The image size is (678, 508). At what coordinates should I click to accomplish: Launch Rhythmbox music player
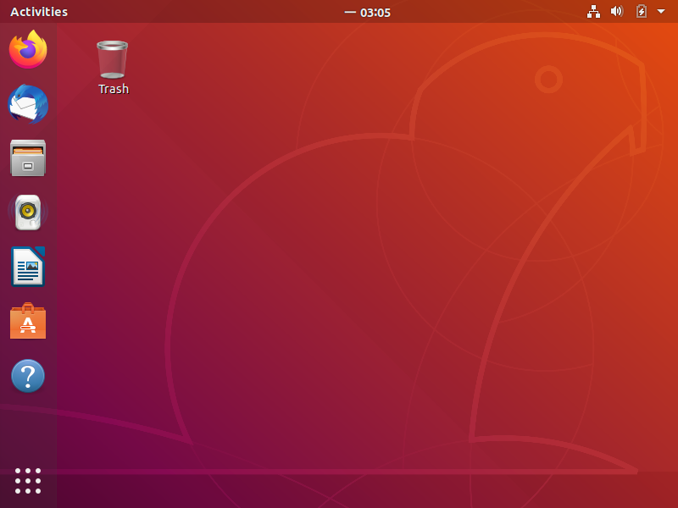click(x=28, y=213)
